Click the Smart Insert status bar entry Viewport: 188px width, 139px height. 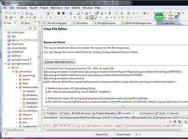click(123, 135)
